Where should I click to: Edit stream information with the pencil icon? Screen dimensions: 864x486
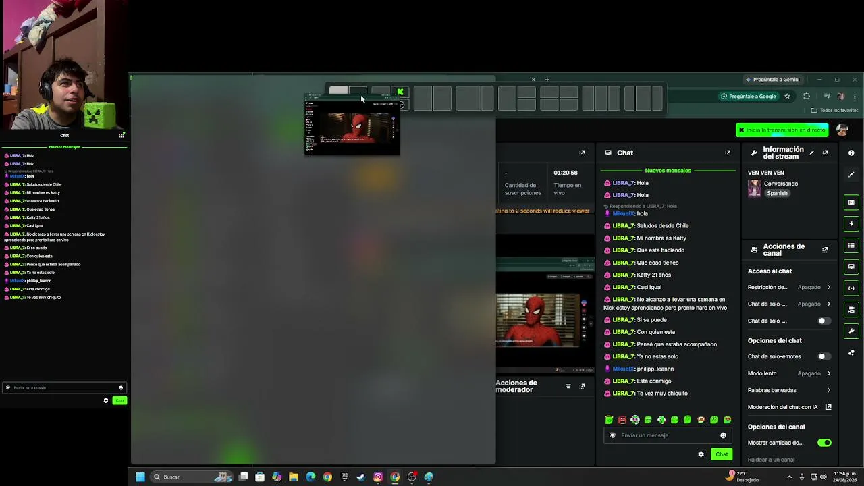[x=811, y=153]
